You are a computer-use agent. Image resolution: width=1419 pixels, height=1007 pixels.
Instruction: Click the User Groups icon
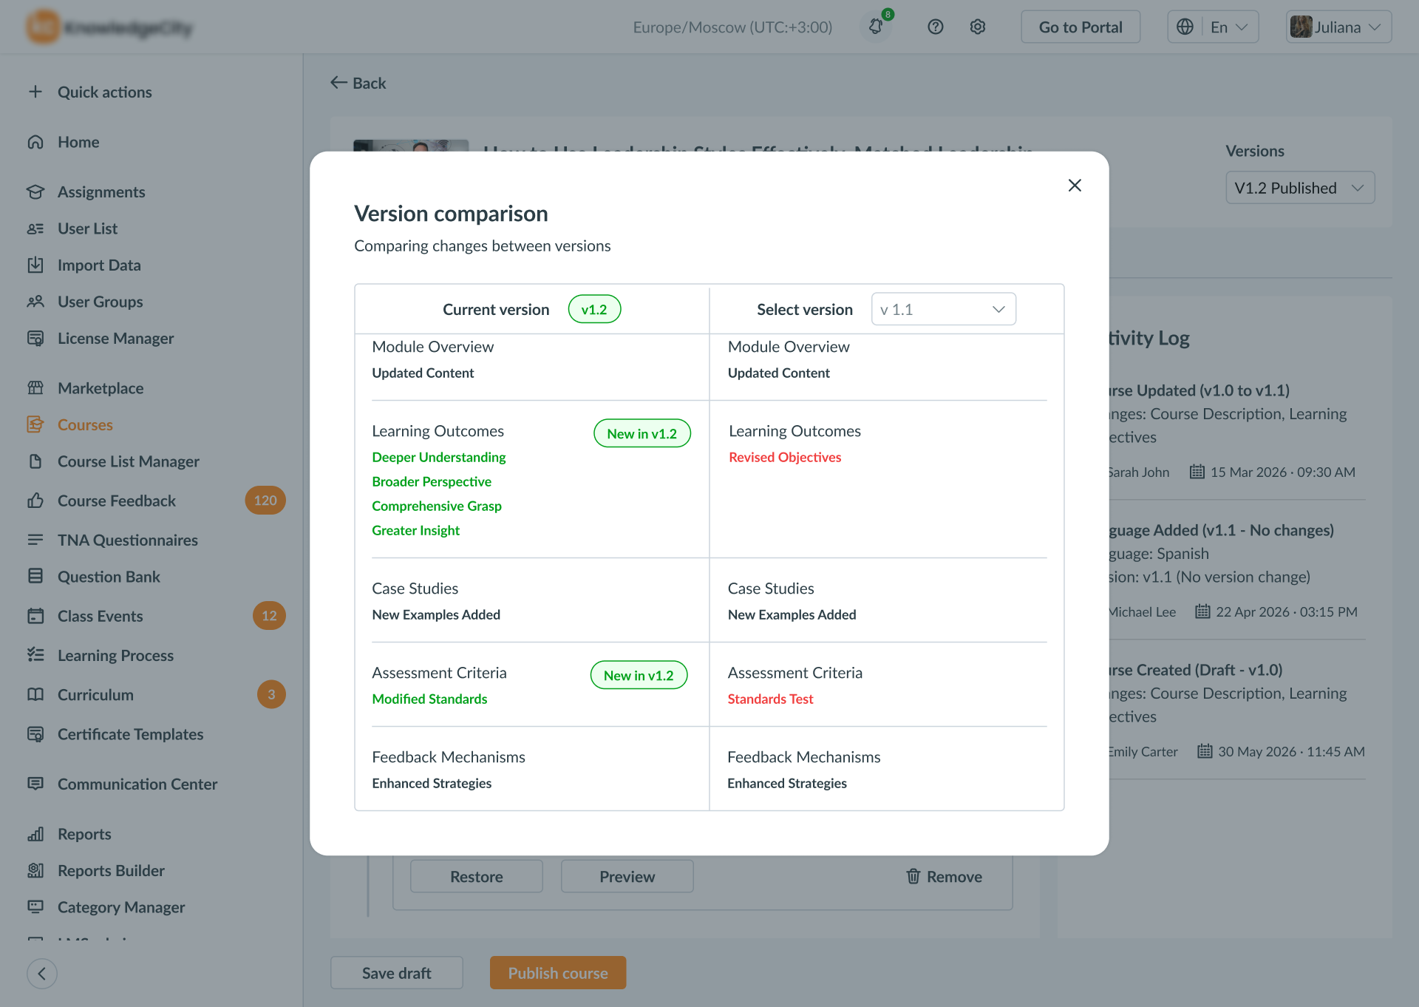35,302
